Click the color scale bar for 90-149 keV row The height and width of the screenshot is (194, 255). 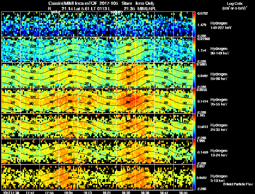click(194, 50)
